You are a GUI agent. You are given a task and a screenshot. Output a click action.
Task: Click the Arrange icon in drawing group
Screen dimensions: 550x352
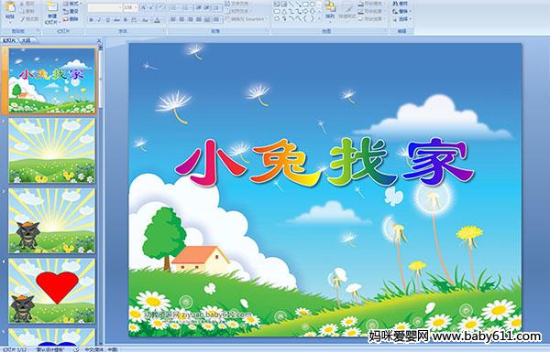[330, 10]
